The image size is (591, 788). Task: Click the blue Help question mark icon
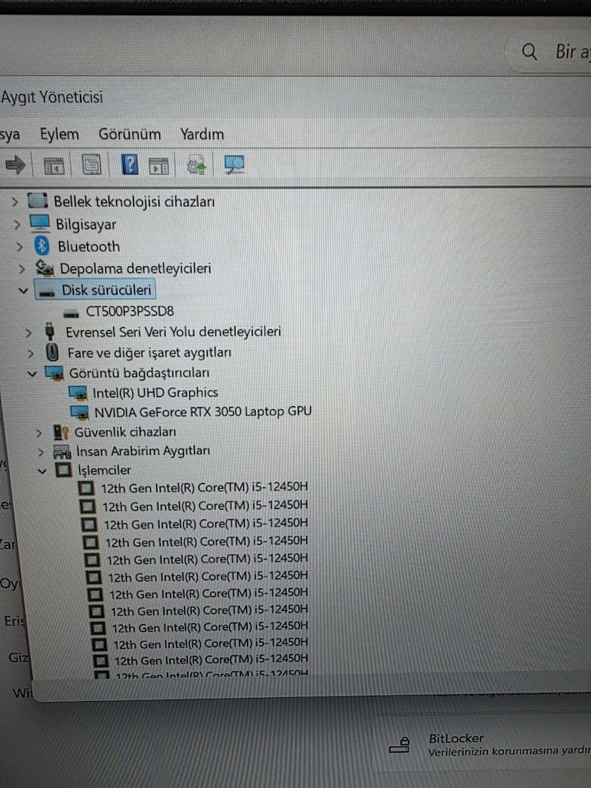click(129, 165)
